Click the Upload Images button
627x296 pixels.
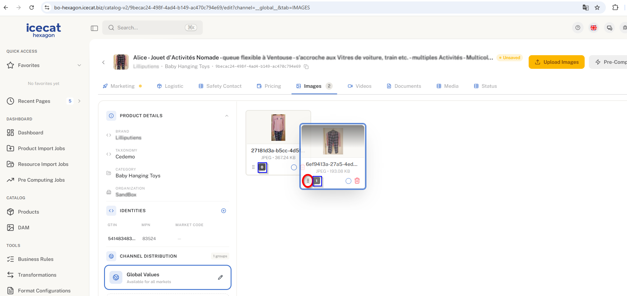[x=556, y=62]
